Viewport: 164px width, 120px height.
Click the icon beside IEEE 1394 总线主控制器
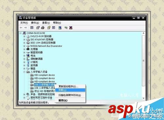(28, 43)
